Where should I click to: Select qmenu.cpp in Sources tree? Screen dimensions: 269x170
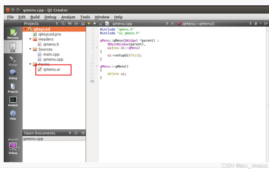pyautogui.click(x=53, y=59)
